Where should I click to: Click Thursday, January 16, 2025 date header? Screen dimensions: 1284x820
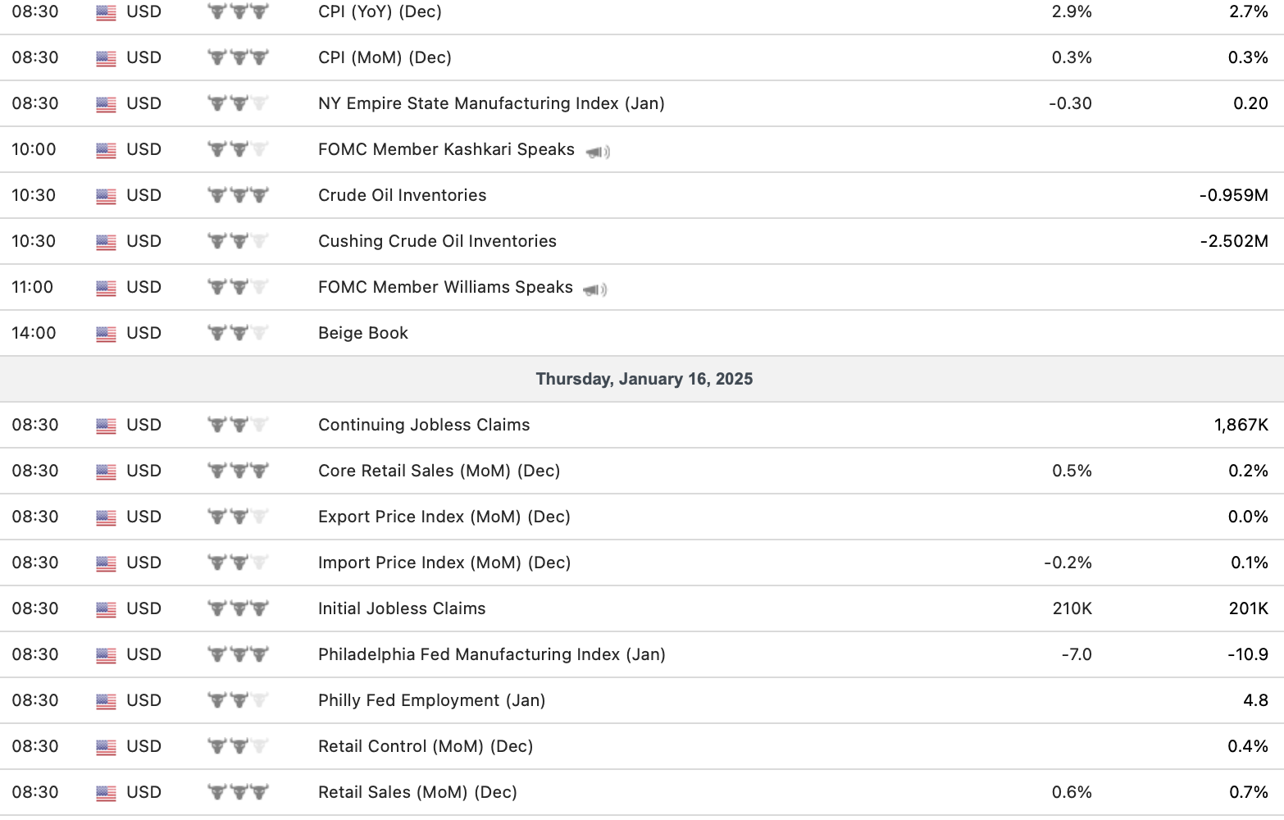pos(644,379)
